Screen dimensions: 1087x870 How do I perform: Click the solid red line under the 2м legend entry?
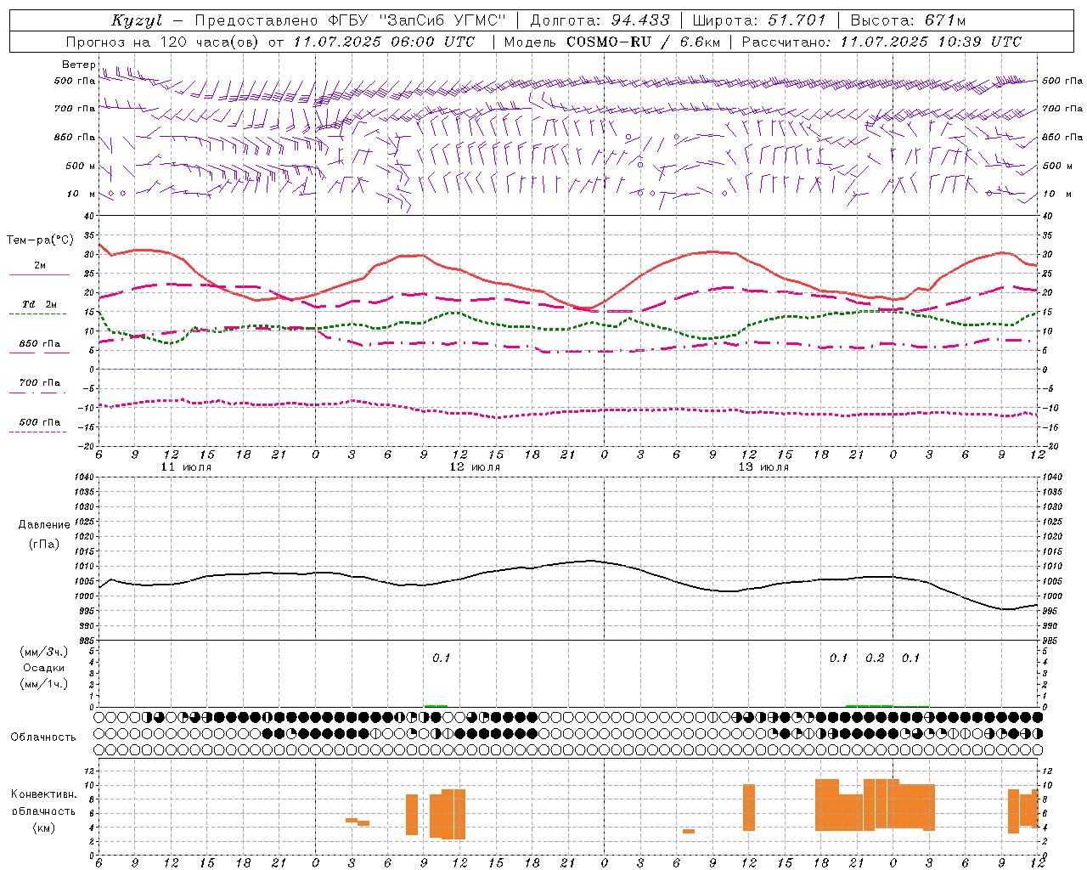pos(39,275)
